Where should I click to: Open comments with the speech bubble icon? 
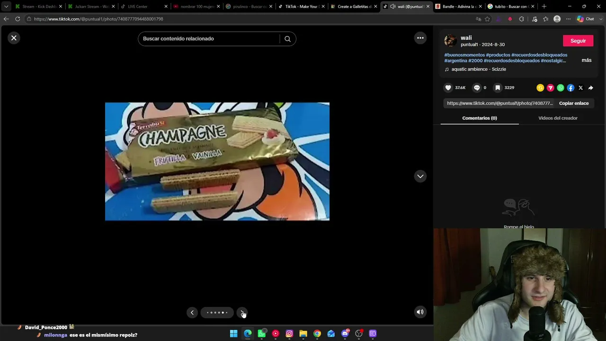tap(477, 88)
